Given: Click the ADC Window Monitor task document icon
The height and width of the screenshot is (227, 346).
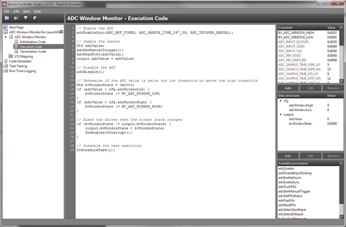Looking at the screenshot, I should [x=11, y=37].
